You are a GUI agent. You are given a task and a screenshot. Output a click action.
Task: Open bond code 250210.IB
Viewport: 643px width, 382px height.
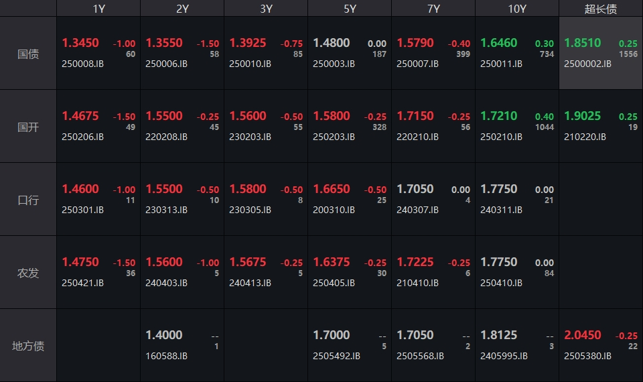[x=501, y=137]
